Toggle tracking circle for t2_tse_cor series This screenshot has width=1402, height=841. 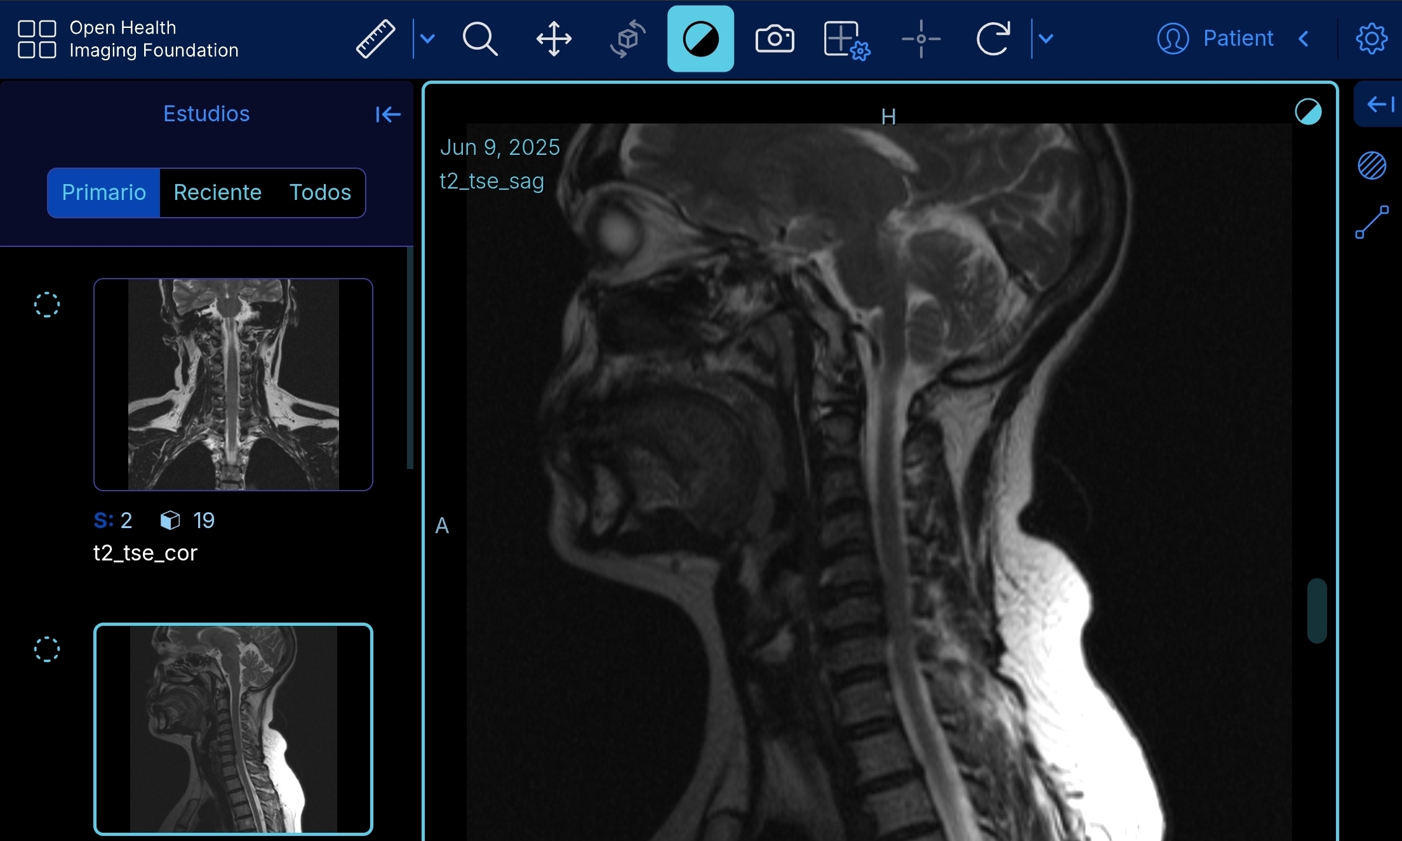coord(47,305)
